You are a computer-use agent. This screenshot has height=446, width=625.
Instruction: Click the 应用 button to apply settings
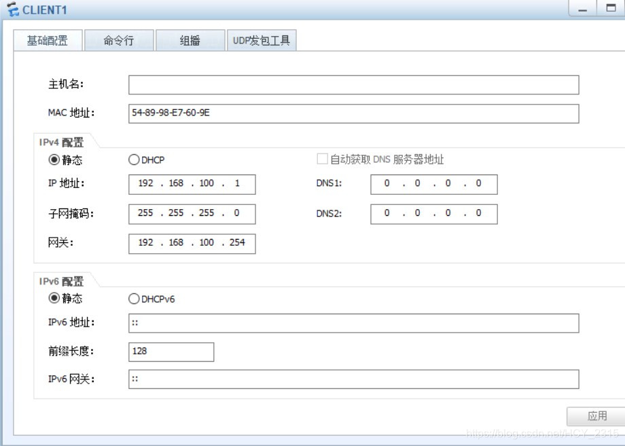(x=594, y=416)
